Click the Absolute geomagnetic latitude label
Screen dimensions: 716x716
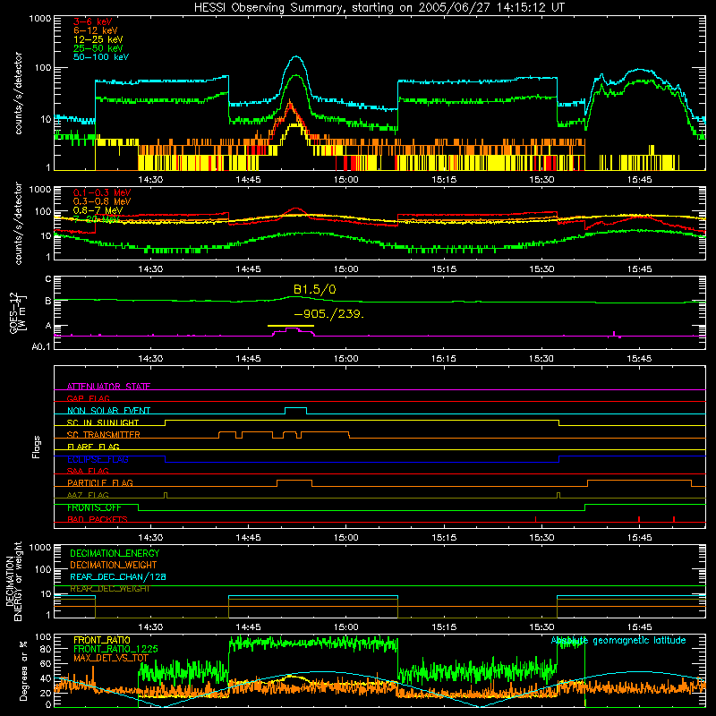click(618, 640)
